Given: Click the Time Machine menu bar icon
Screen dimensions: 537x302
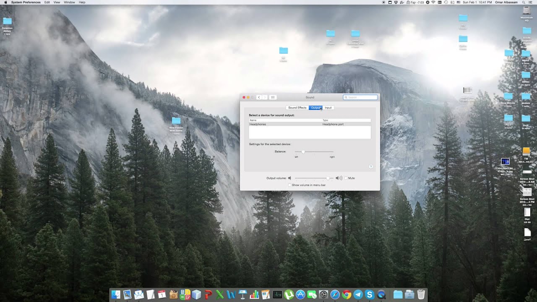Looking at the screenshot, I should coord(446,3).
